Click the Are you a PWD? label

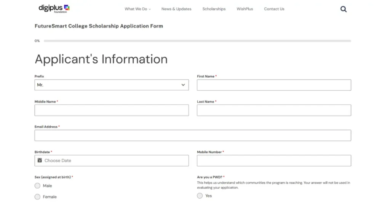[x=209, y=177]
